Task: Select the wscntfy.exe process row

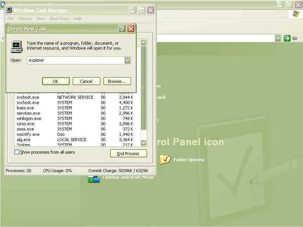Action: coord(75,134)
